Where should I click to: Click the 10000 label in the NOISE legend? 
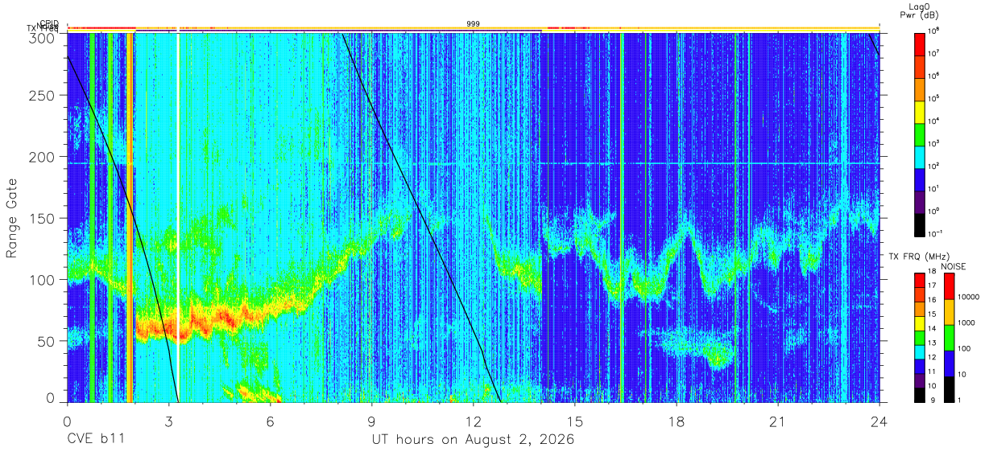click(969, 298)
